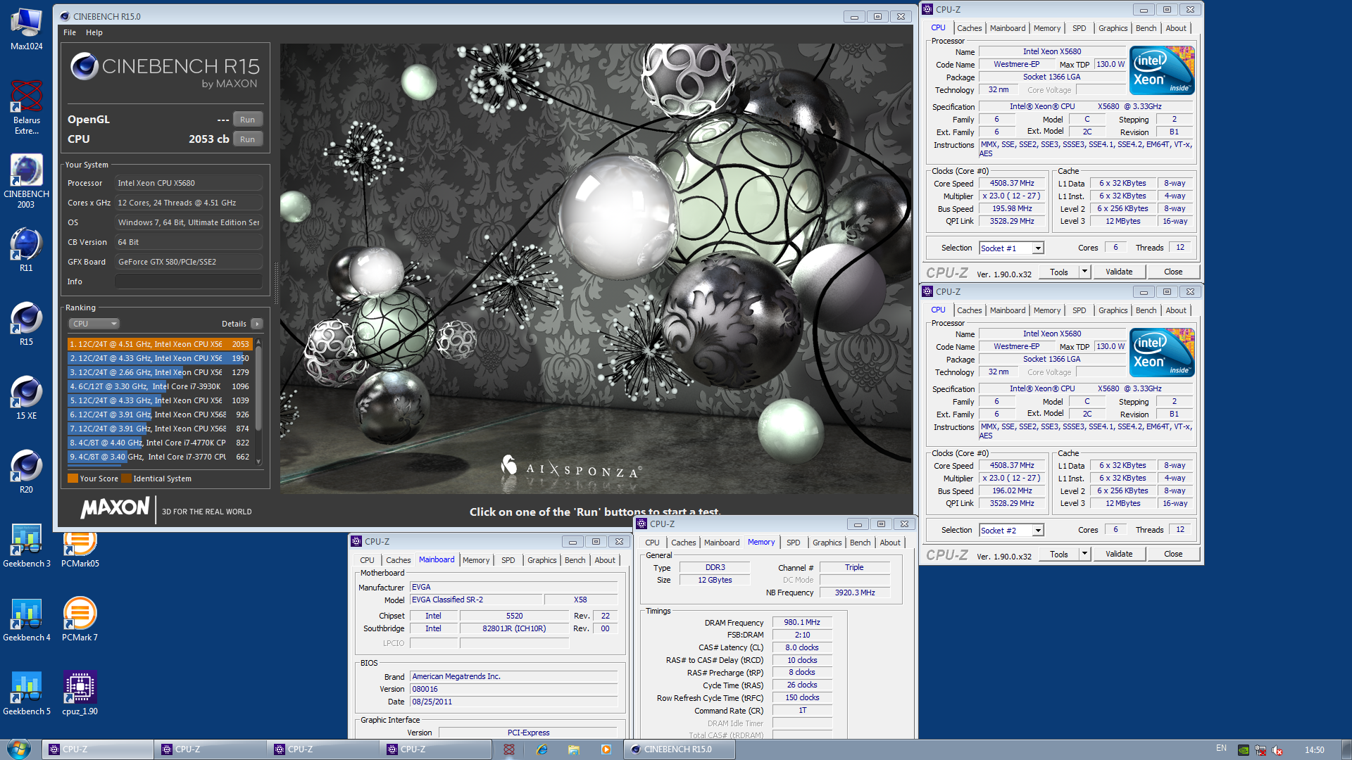Open the Max1024 desktop shortcut
1352x760 pixels.
coord(26,30)
